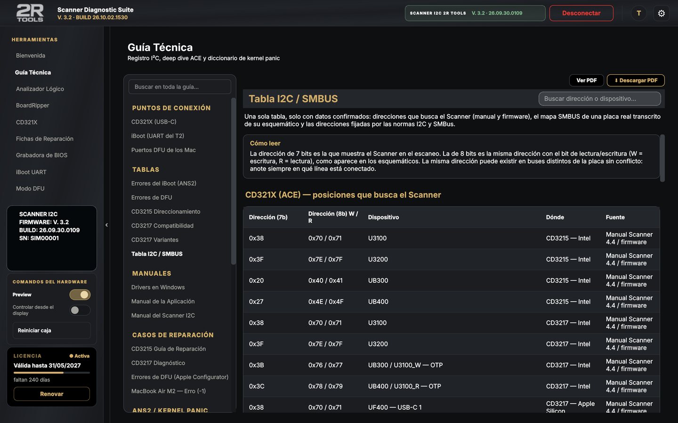Click the Ver PDF button

587,80
